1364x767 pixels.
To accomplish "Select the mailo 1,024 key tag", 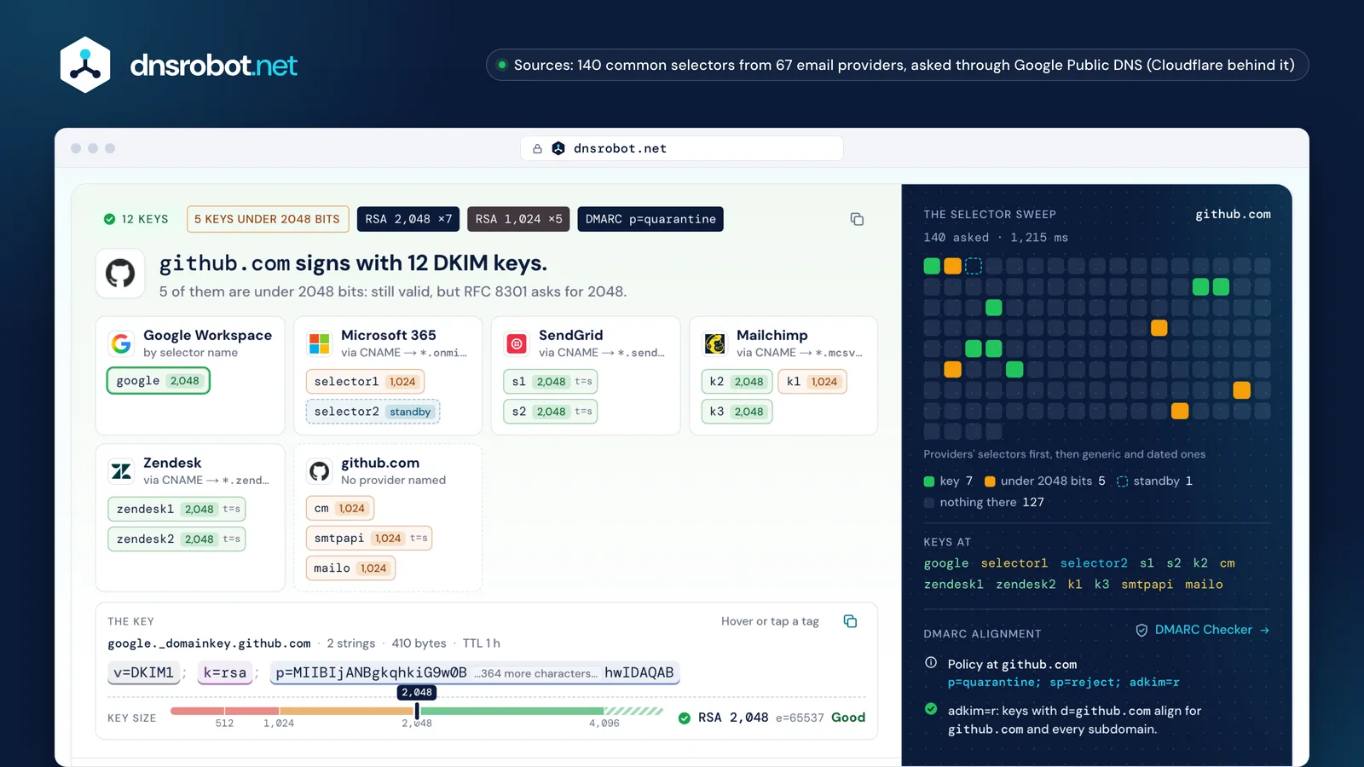I will [x=350, y=568].
